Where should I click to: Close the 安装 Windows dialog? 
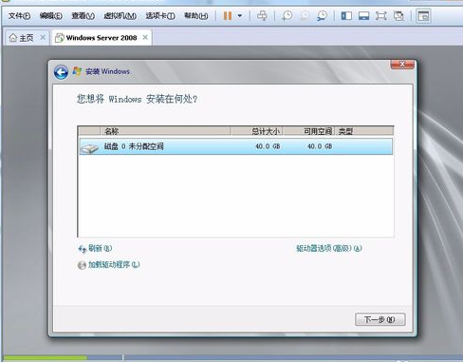(x=402, y=65)
